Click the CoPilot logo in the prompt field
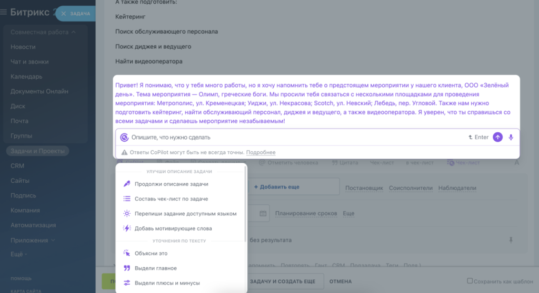539x293 pixels. click(x=124, y=137)
